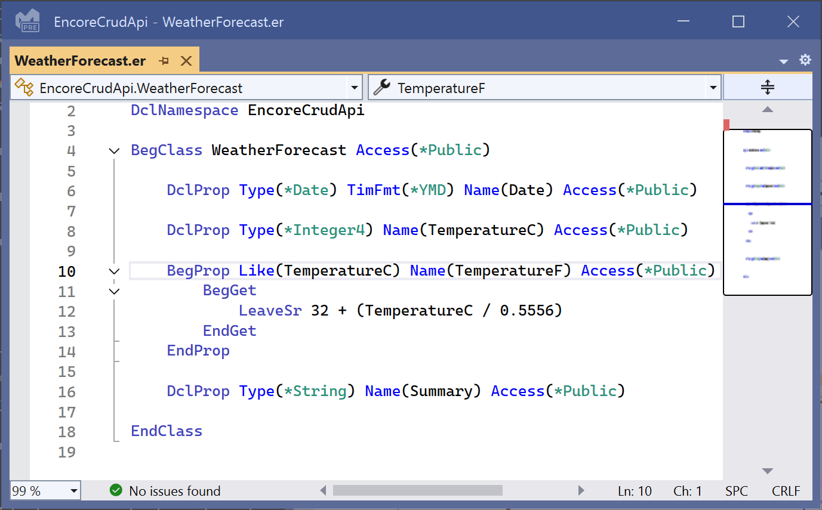The height and width of the screenshot is (510, 822).
Task: Click Summary property name on line 16
Action: pos(441,391)
